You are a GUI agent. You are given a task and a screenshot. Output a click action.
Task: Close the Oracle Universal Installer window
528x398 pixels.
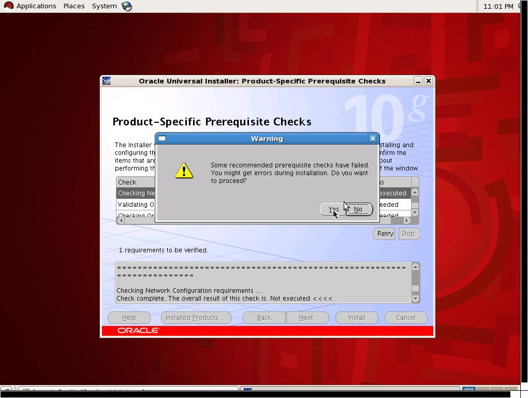[428, 81]
